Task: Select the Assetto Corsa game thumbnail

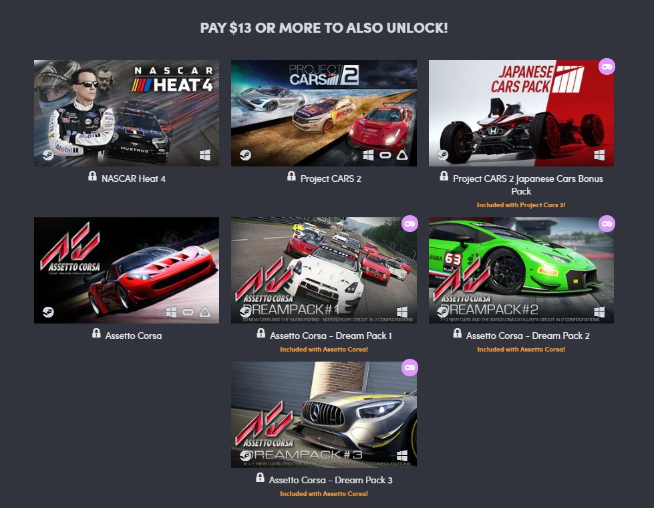Action: [126, 270]
